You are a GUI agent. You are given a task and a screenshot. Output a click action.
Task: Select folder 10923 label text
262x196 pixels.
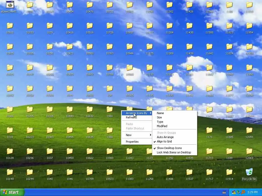(110, 179)
